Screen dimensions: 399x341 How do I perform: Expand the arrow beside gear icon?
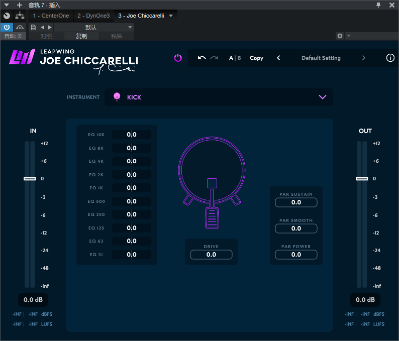(x=349, y=36)
